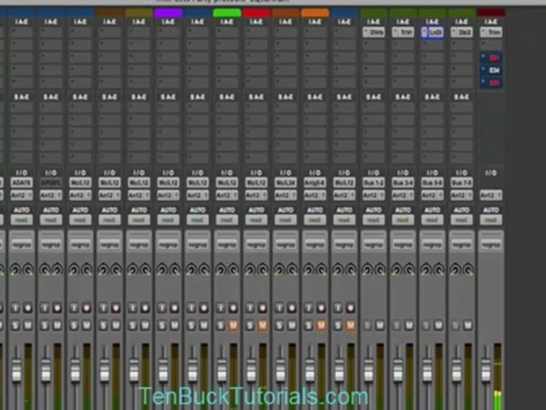The image size is (546, 410).
Task: Solo the ADA78 input track
Action: (15, 326)
